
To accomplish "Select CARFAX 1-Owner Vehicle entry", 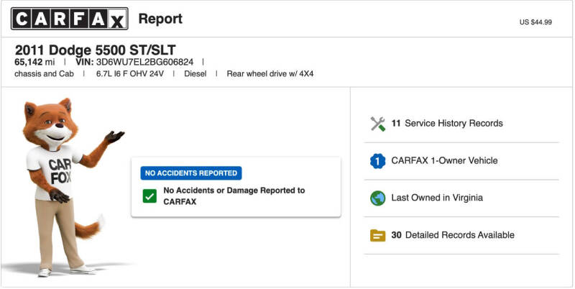I will coord(444,160).
